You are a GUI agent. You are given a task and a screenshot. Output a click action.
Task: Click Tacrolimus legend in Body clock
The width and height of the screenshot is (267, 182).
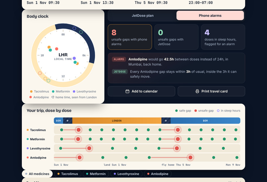(x=39, y=92)
